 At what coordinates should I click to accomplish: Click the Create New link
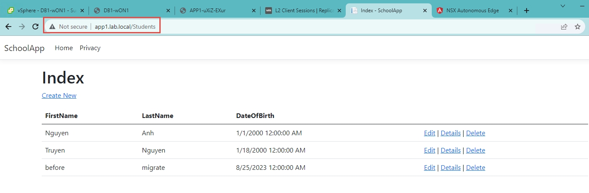click(x=59, y=96)
